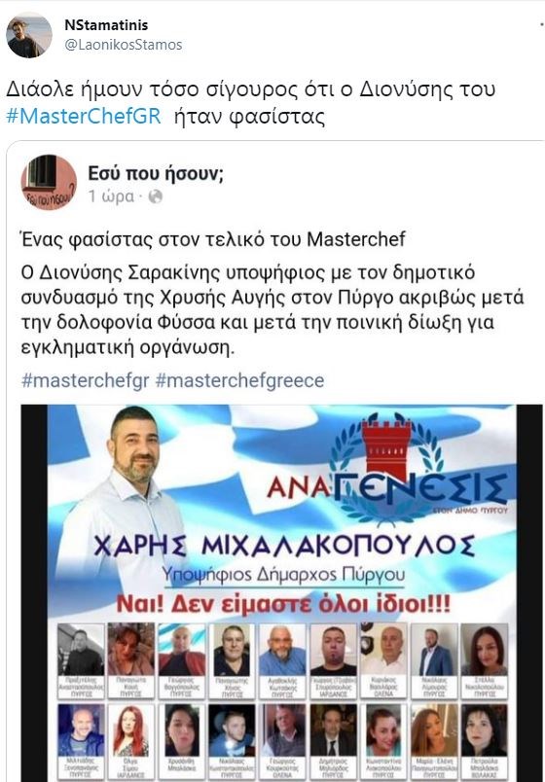Select the bald man in the blue shirt thumbnail
The height and width of the screenshot is (782, 545).
(282, 650)
